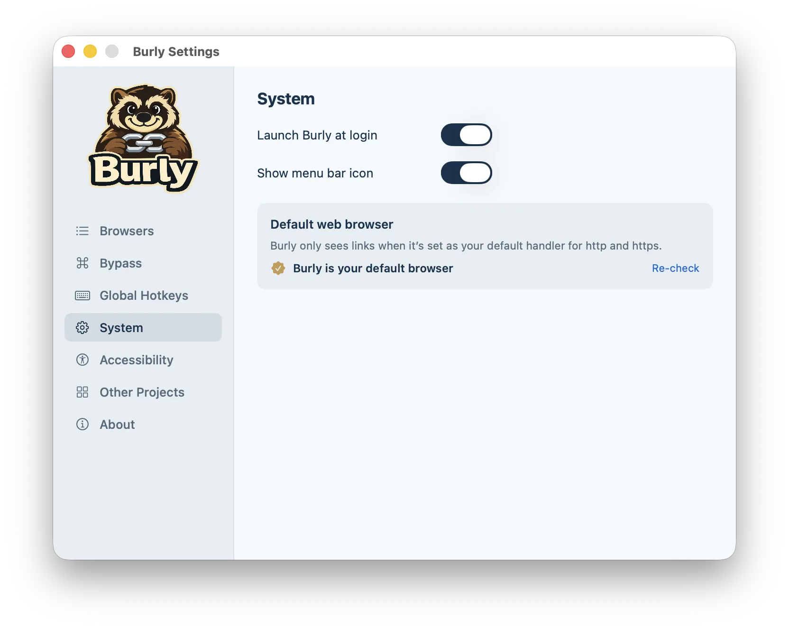Click the 'Launch Burly at login' label
789x630 pixels.
317,136
